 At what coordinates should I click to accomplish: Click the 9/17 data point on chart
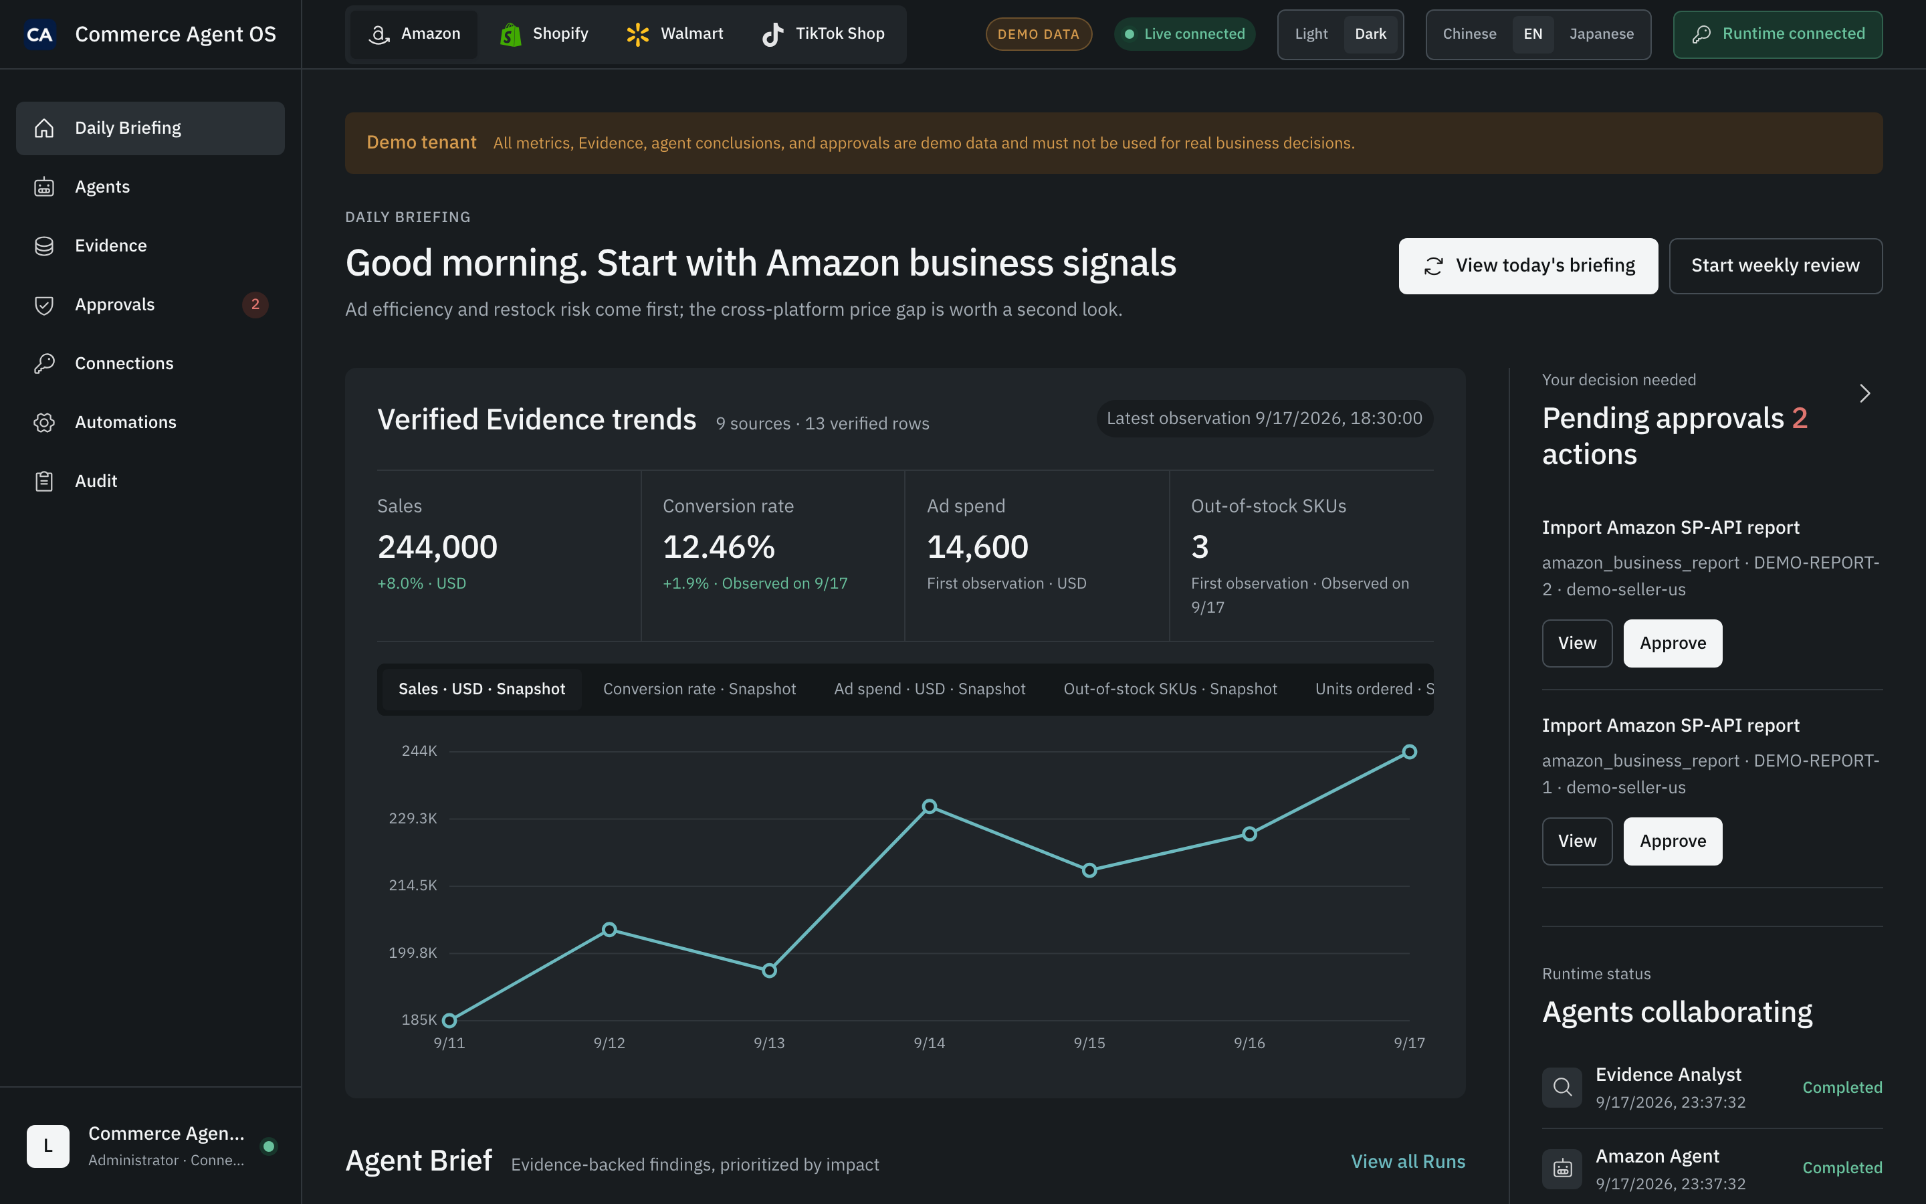point(1410,752)
